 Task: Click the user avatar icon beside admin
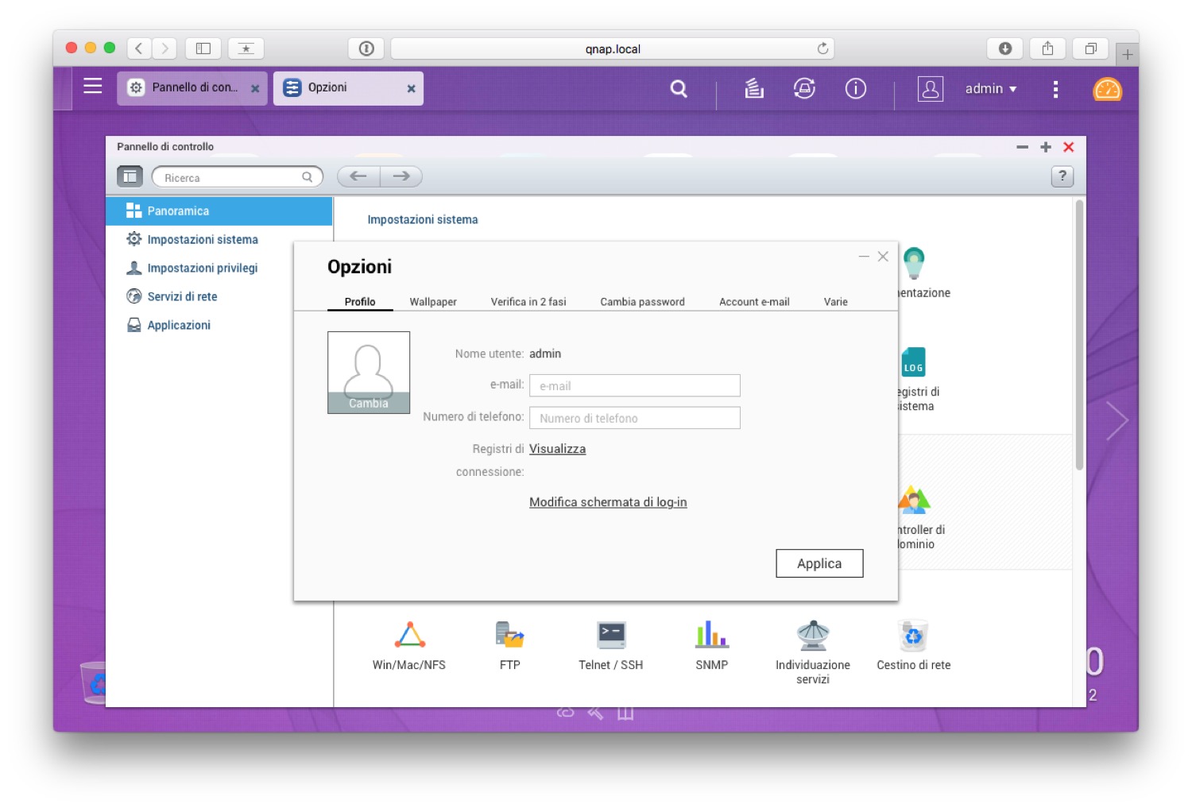point(931,88)
